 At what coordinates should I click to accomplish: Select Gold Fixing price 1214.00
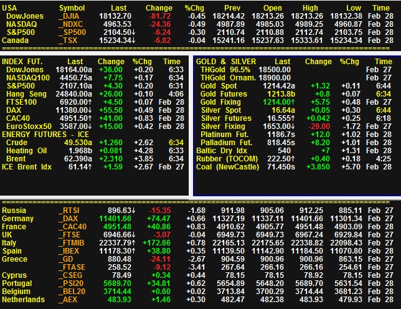click(x=279, y=102)
